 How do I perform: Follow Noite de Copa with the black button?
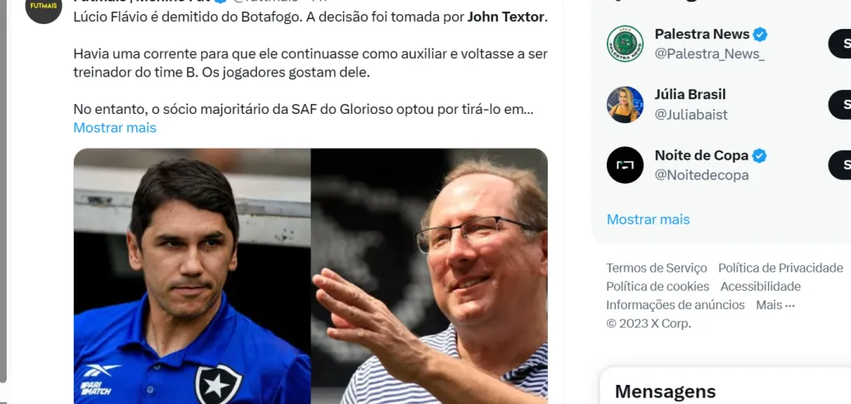pyautogui.click(x=839, y=165)
